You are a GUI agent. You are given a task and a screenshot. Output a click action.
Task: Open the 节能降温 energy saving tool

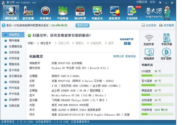pos(63,13)
